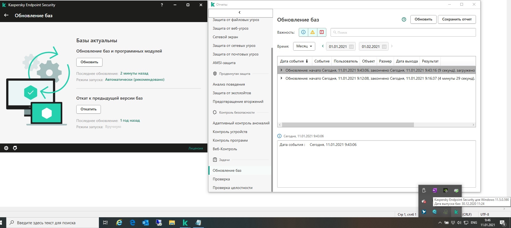This screenshot has width=511, height=228.
Task: Open settings gear in Kaspersky footer
Action: click(x=6, y=148)
